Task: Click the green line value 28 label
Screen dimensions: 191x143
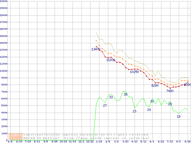Action: (170, 104)
